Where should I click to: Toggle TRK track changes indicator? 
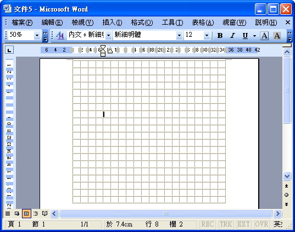tap(226, 224)
